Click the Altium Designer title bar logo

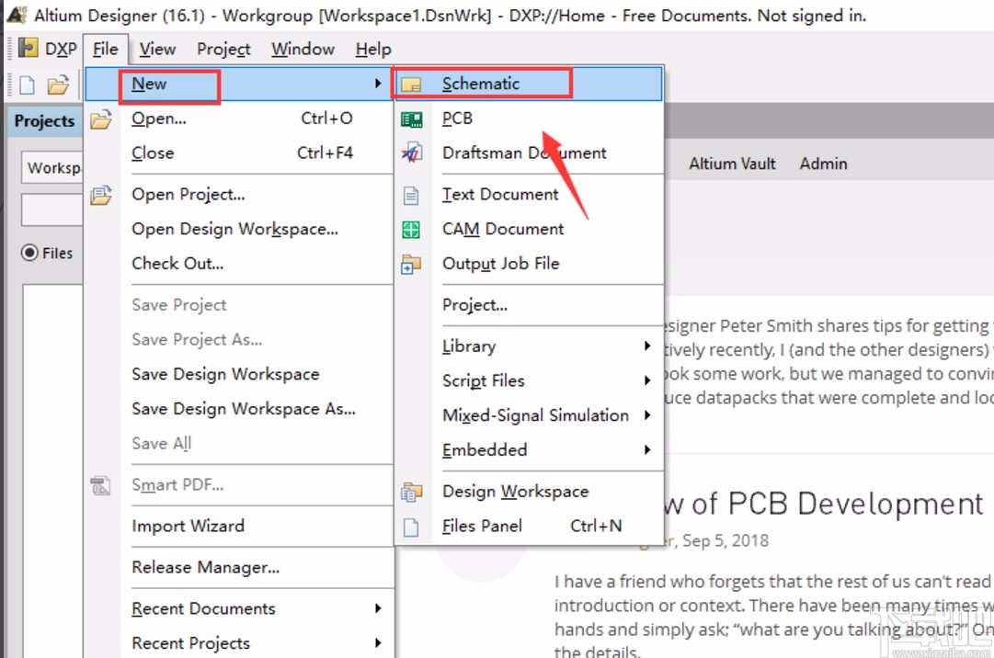point(17,15)
